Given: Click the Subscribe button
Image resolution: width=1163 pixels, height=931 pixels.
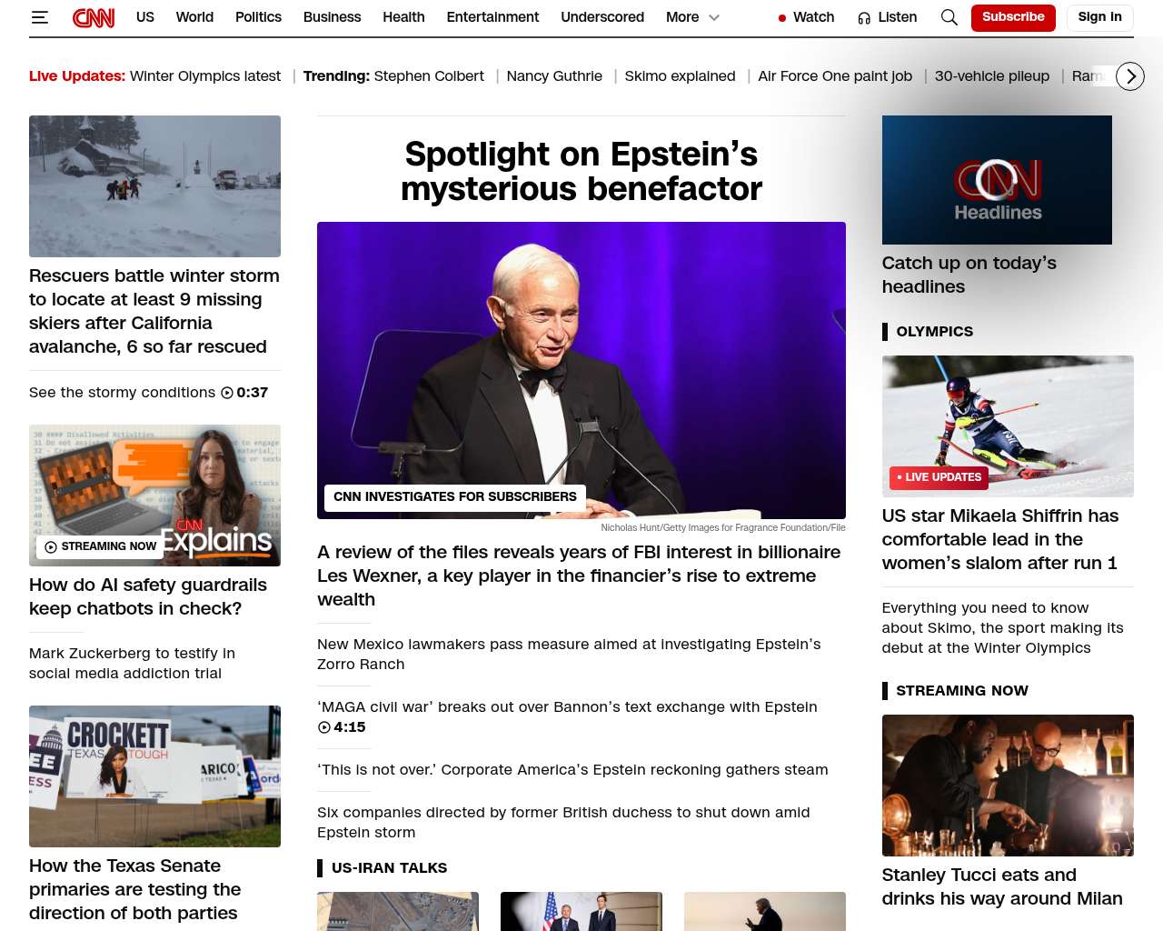Looking at the screenshot, I should (x=1012, y=17).
